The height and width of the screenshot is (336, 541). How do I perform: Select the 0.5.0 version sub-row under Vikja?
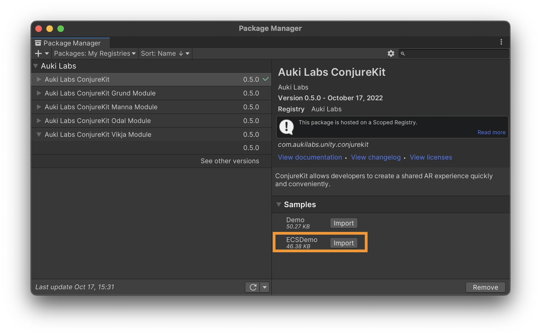coord(151,148)
